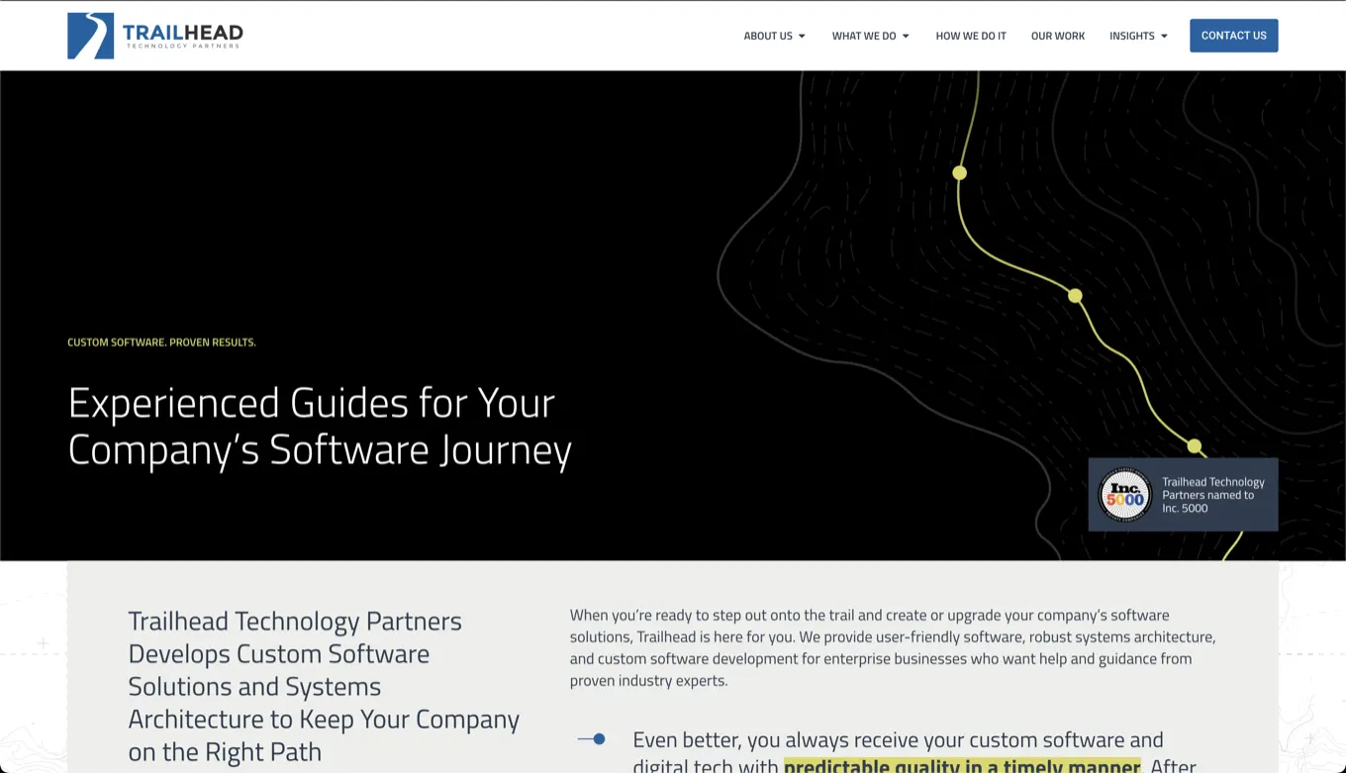This screenshot has height=773, width=1346.
Task: Click the Trailhead Technology Partners logo
Action: click(155, 36)
